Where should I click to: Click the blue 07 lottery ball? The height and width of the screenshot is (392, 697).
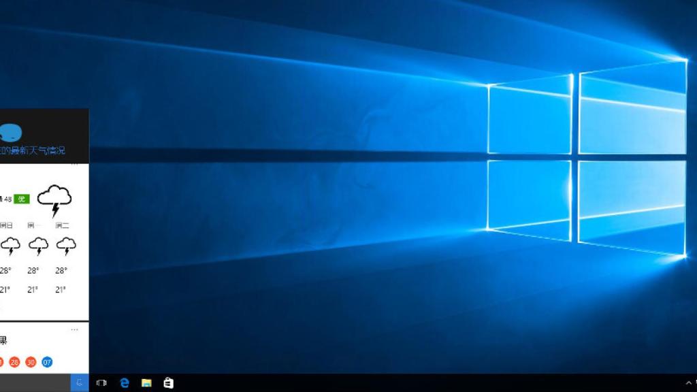[47, 361]
